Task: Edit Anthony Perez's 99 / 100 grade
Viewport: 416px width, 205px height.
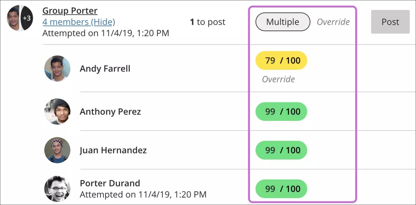Action: pos(281,112)
